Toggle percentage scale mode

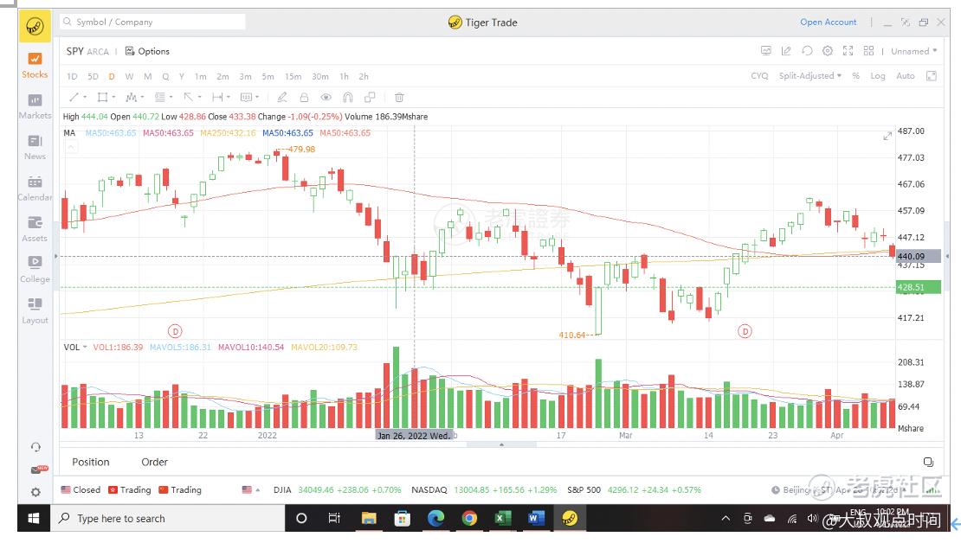[x=855, y=76]
